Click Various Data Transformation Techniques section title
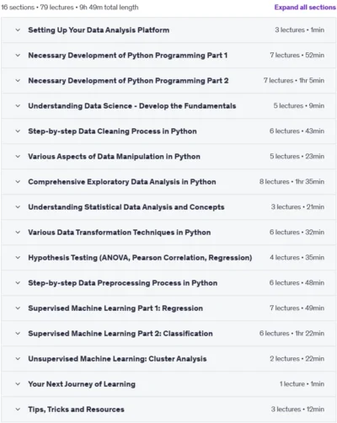This screenshot has height=423, width=337. point(120,233)
